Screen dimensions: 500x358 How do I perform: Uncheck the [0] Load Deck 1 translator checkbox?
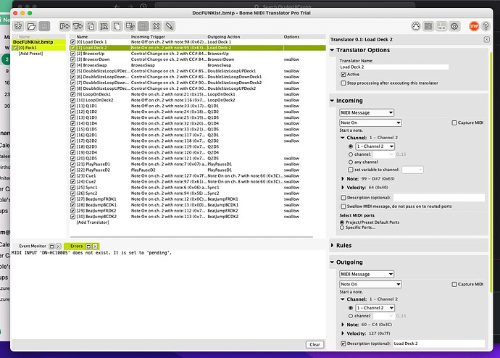click(72, 42)
